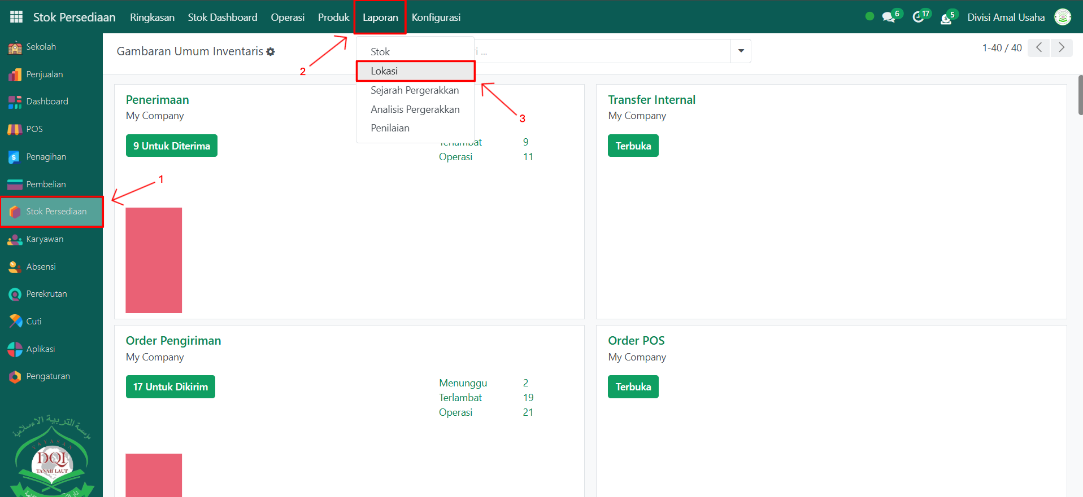Image resolution: width=1083 pixels, height=497 pixels.
Task: Click the gear icon beside Gambaran Umum Inventaris
Action: [x=271, y=52]
